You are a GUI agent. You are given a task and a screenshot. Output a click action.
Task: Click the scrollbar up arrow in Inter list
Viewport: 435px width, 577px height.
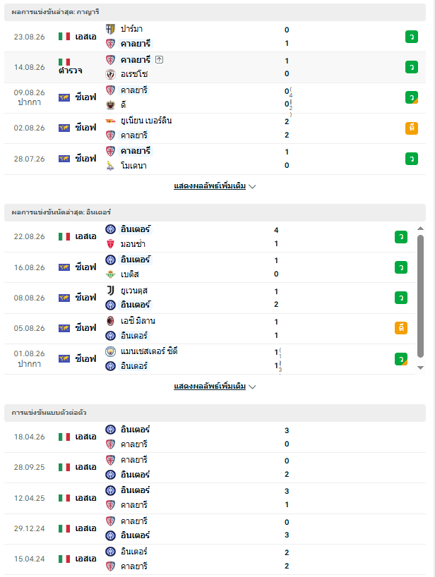[x=420, y=229]
